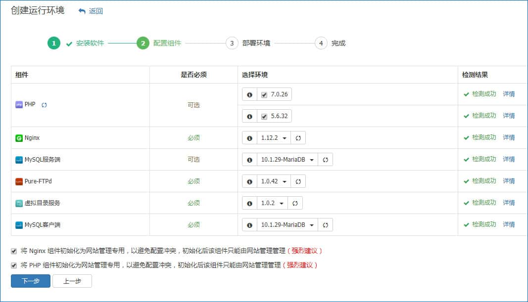528x302 pixels.
Task: Select step 2 配置组件
Action: [x=159, y=43]
